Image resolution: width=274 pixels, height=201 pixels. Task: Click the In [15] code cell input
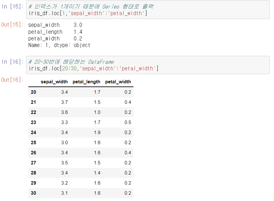click(148, 10)
